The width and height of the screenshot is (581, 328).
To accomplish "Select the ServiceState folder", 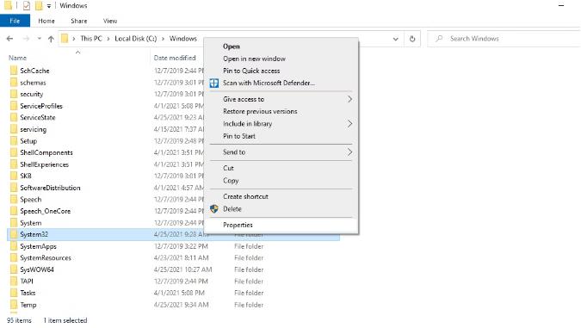I will point(37,117).
